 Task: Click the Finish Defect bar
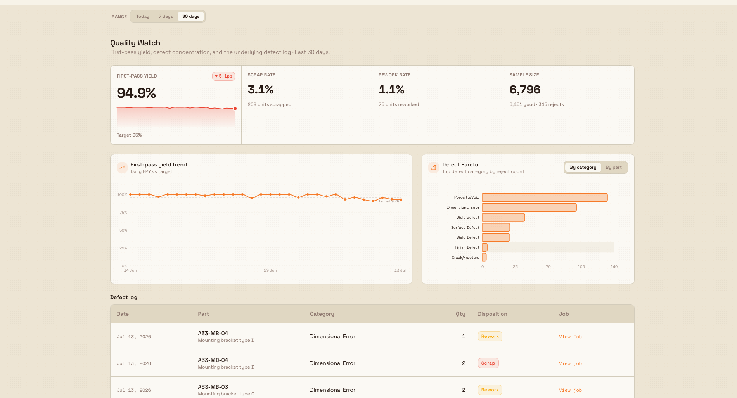tap(485, 247)
